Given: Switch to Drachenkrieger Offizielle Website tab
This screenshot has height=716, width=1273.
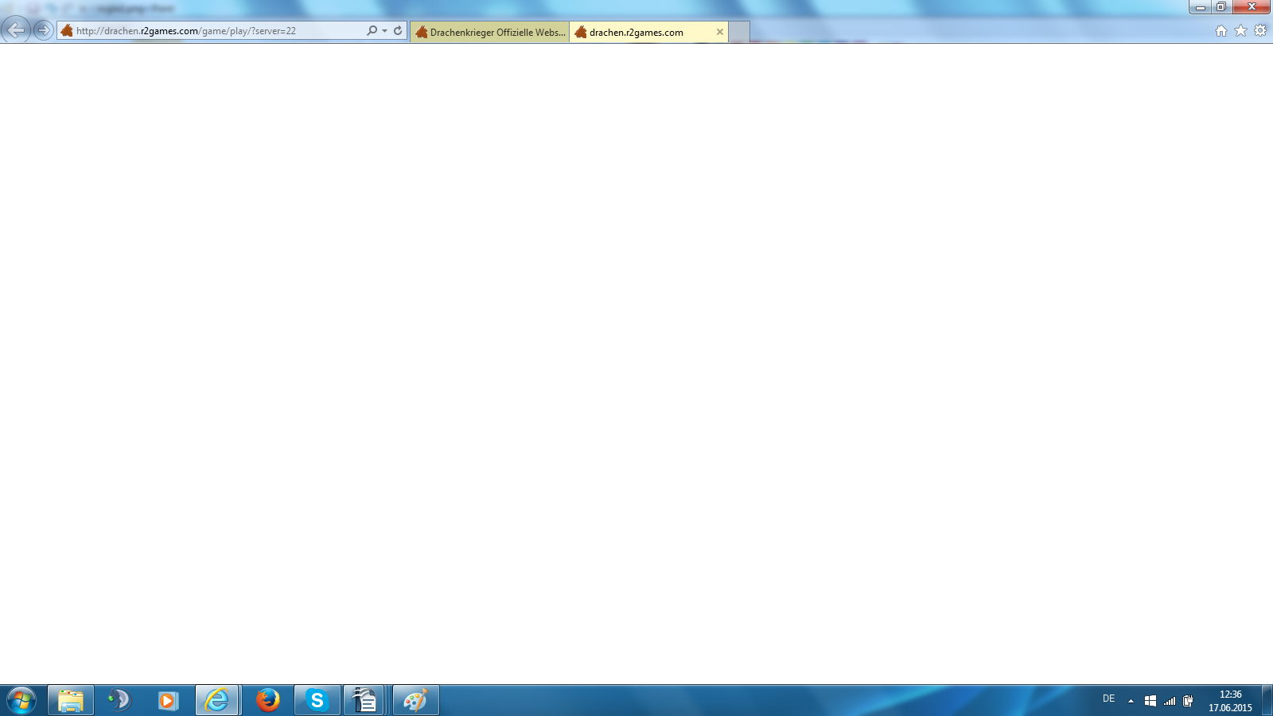Looking at the screenshot, I should click(490, 33).
